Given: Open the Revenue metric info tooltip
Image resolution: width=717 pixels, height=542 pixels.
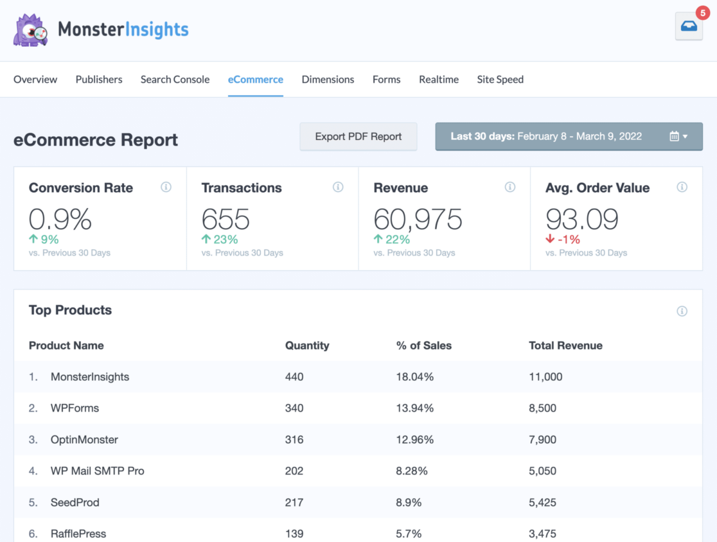Looking at the screenshot, I should point(510,187).
